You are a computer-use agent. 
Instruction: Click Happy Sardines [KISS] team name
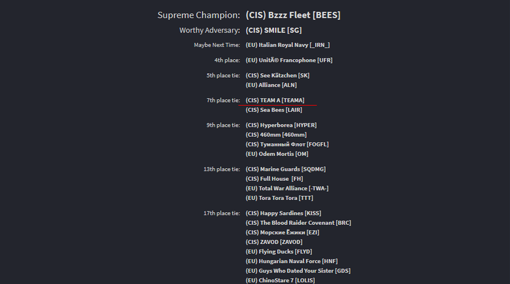point(283,213)
